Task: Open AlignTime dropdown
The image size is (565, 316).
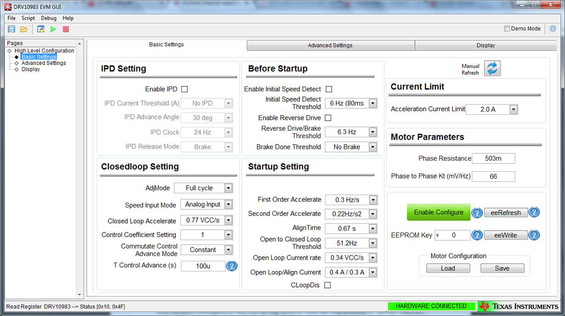Action: click(351, 228)
